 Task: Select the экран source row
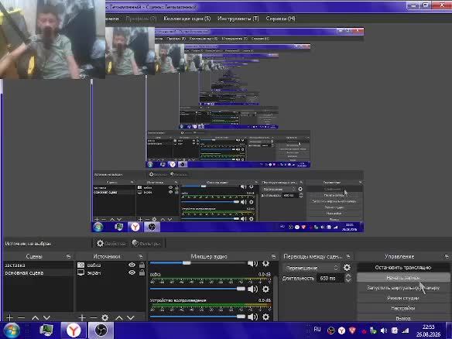pyautogui.click(x=111, y=272)
